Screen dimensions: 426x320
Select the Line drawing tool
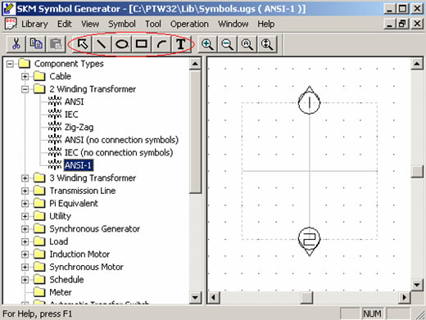(x=102, y=44)
